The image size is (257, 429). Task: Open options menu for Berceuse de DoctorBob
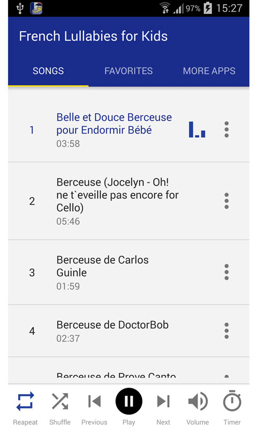click(x=226, y=331)
